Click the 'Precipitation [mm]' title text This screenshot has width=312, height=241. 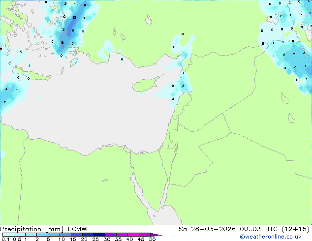click(x=32, y=229)
